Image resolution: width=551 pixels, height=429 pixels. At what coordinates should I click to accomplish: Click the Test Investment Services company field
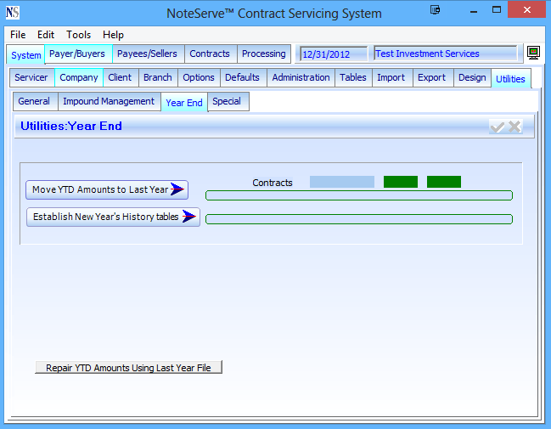point(444,54)
